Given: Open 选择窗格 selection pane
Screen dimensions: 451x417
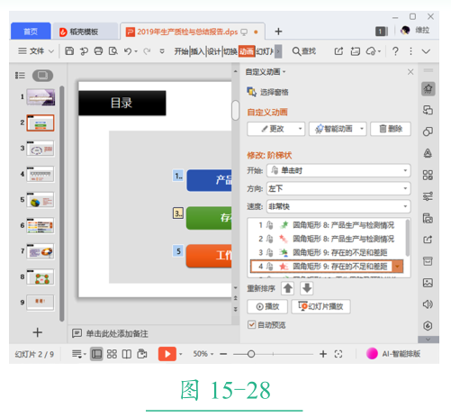Looking at the screenshot, I should point(267,92).
